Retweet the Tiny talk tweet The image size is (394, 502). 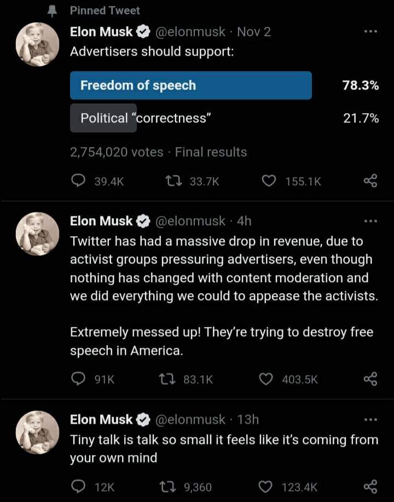click(163, 487)
